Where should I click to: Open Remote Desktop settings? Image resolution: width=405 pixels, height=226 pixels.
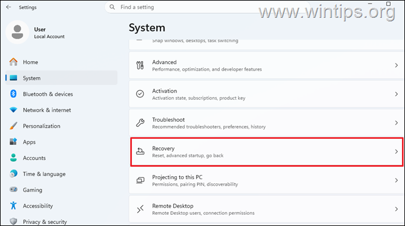click(267, 209)
